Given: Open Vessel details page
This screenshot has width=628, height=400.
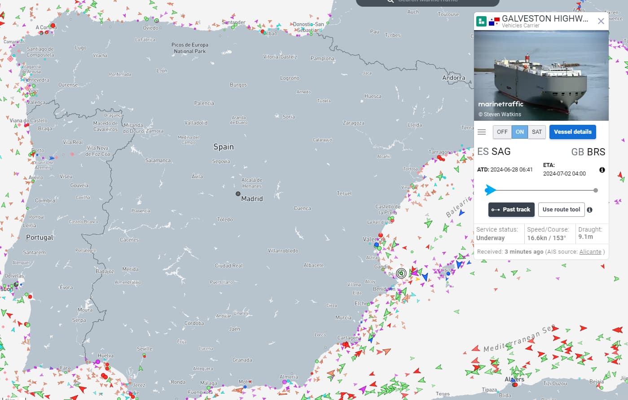Looking at the screenshot, I should [x=572, y=132].
